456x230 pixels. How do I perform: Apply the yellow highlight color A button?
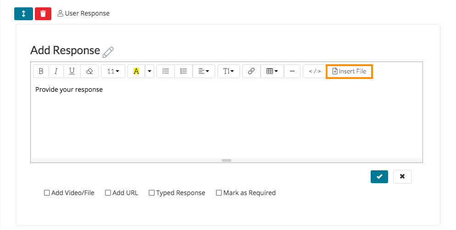coord(136,71)
